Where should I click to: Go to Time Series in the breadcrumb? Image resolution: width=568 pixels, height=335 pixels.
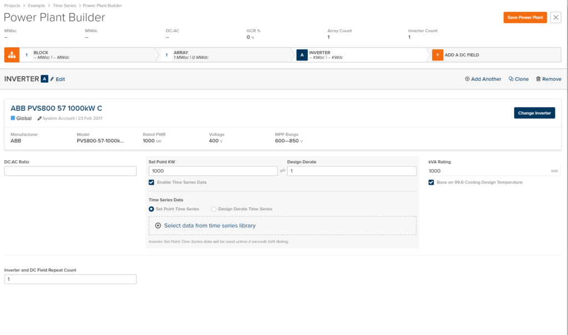pyautogui.click(x=64, y=6)
